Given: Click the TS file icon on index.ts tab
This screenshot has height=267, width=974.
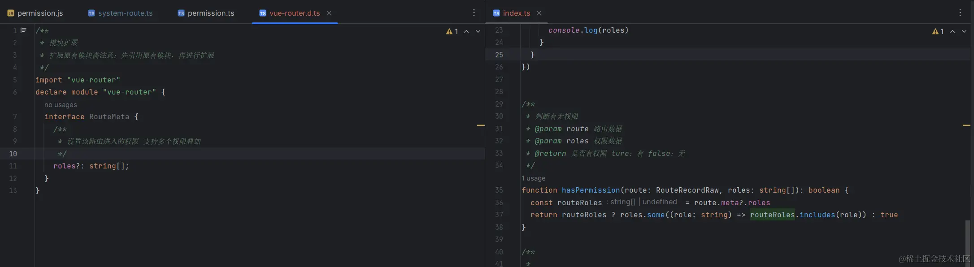Looking at the screenshot, I should click(x=496, y=13).
